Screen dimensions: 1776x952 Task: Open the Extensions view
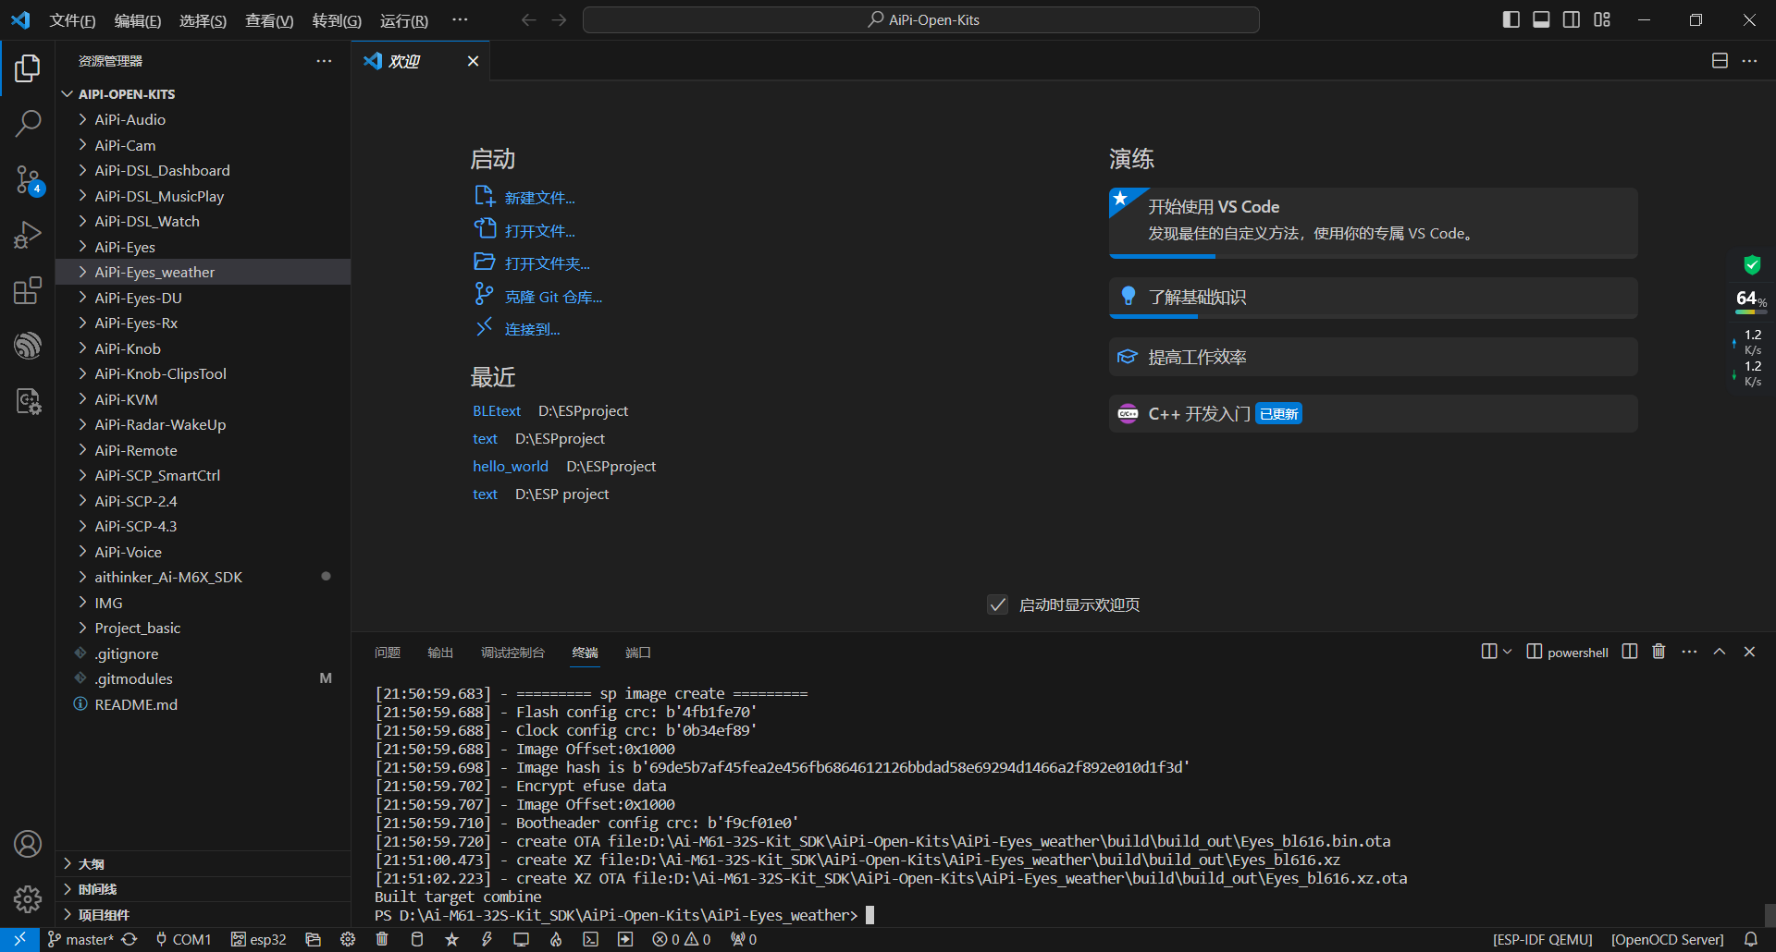point(28,290)
